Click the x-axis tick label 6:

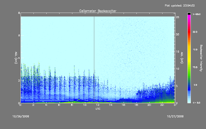(x=59, y=105)
